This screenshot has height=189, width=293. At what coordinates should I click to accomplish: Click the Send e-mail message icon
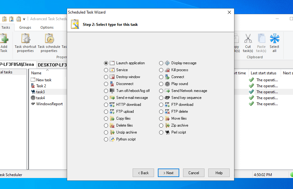tap(112, 98)
